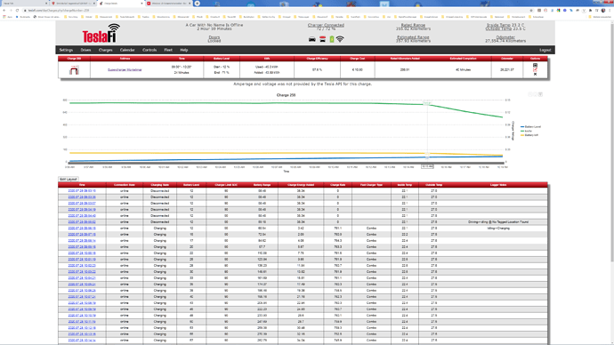This screenshot has width=614, height=345.
Task: Click the Doors link in header
Action: 214,37
